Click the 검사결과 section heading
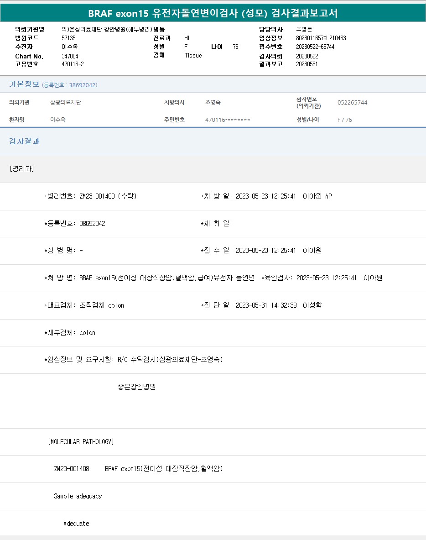 coord(24,141)
